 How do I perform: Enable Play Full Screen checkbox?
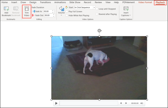tap(67, 11)
